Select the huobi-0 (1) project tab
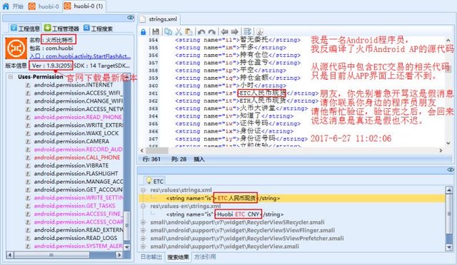This screenshot has width=457, height=265. [84, 6]
